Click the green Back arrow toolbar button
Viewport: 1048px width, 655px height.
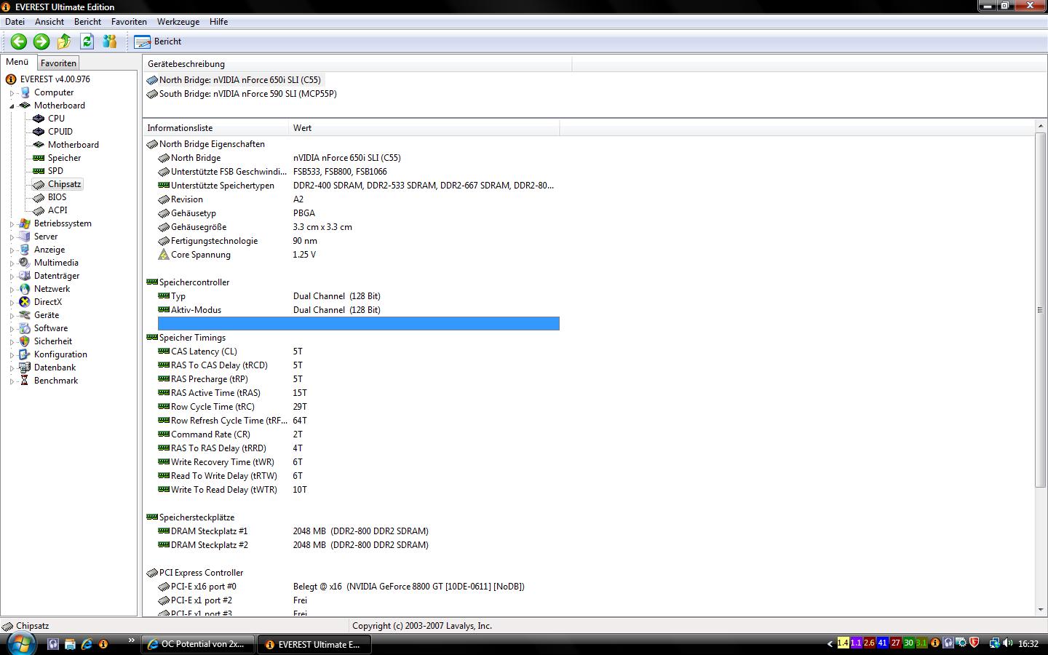point(19,41)
